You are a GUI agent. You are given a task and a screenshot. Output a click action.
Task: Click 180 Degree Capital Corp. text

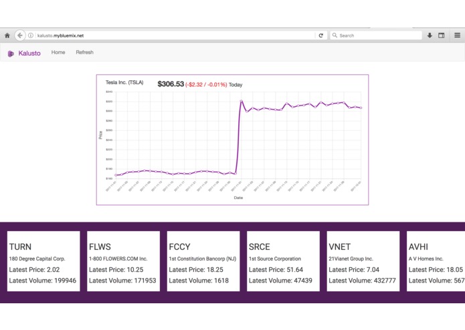(37, 259)
